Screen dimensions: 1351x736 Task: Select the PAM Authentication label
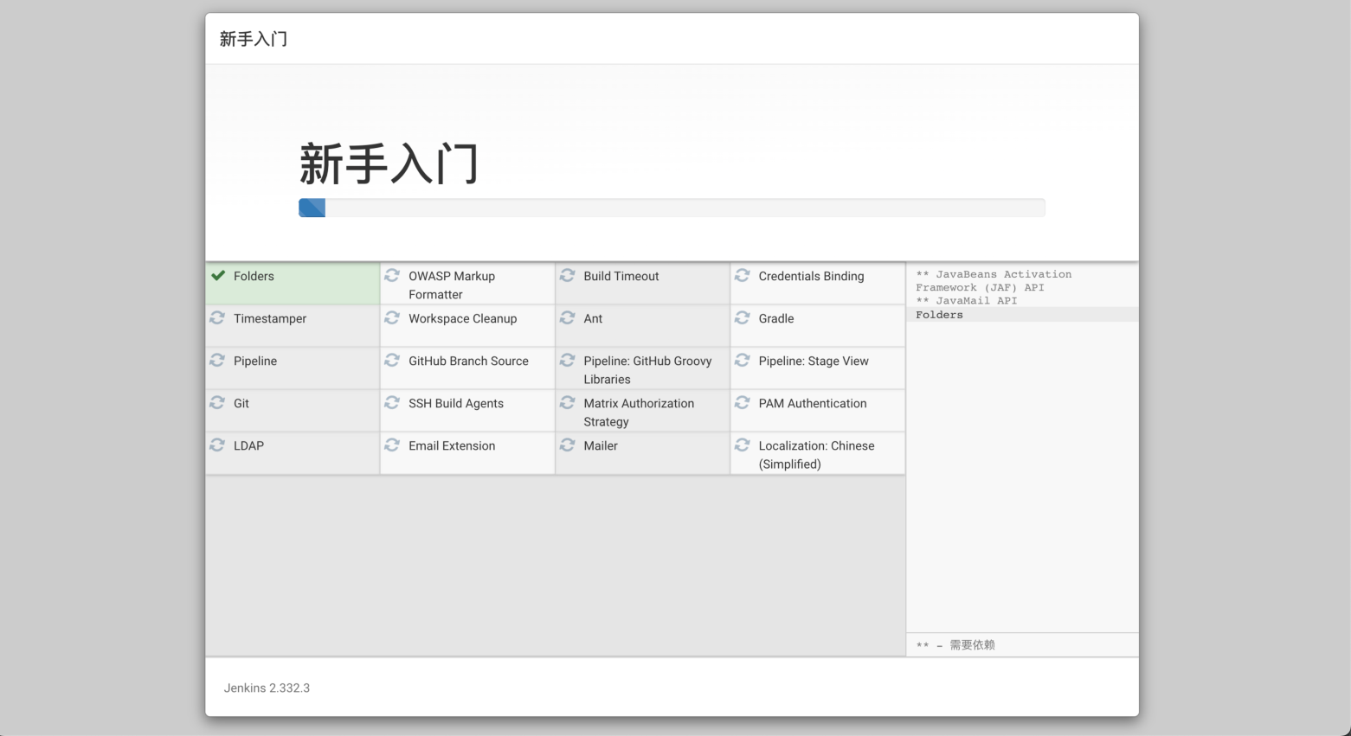[813, 403]
